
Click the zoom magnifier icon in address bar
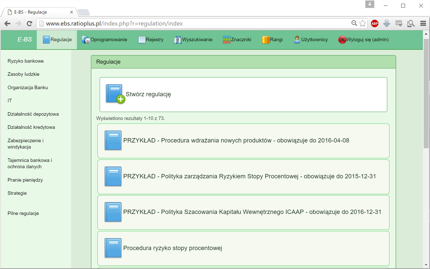tap(354, 23)
